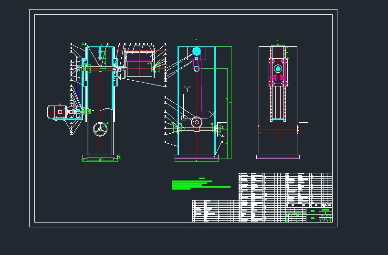Click the green technical notes text block

point(201,184)
